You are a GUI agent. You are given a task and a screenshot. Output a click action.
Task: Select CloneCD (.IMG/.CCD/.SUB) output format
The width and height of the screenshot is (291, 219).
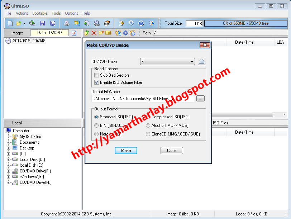pos(148,134)
